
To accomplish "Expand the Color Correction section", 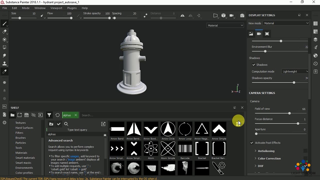I will (255, 158).
